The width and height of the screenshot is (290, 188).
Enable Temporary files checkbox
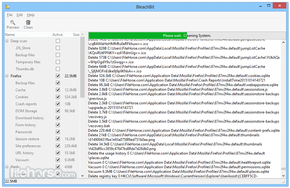pyautogui.click(x=58, y=62)
